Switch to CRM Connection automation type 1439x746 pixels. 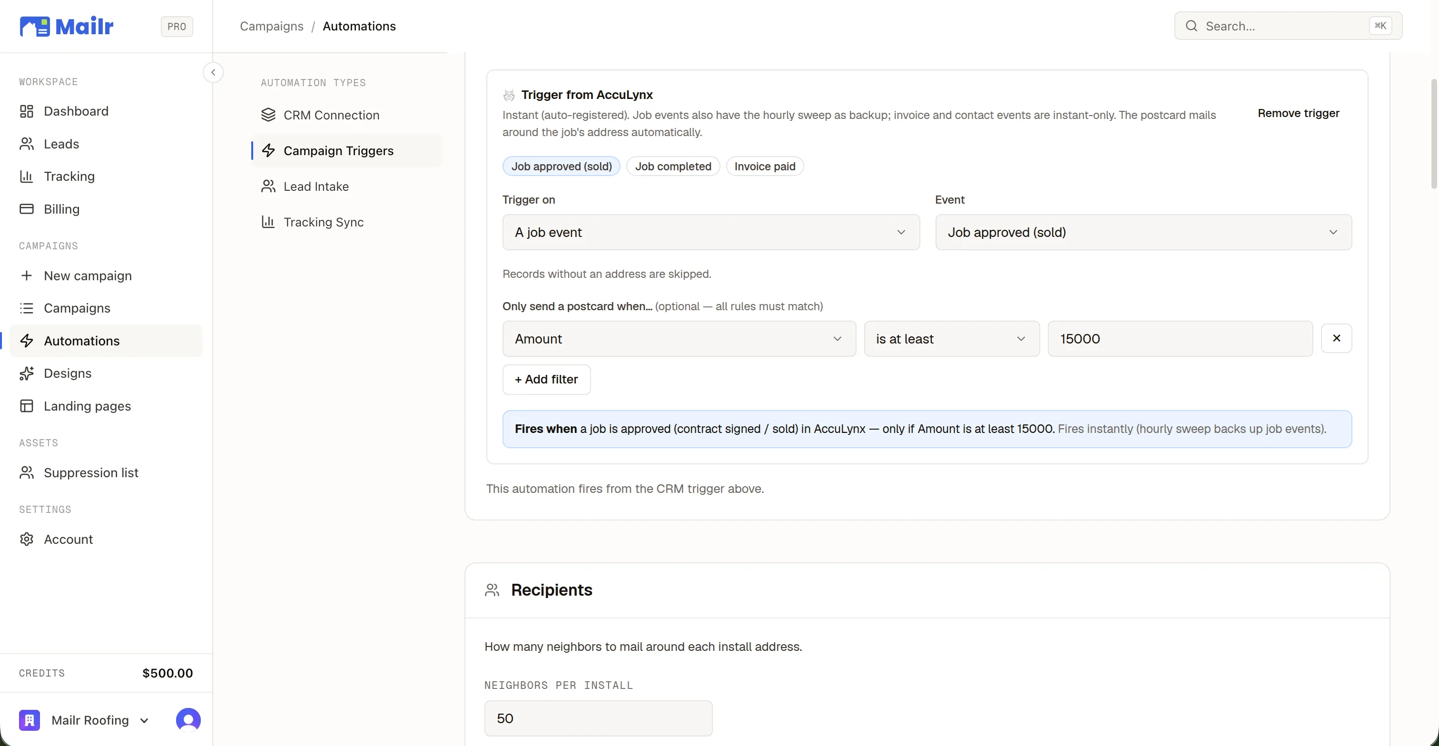point(346,115)
